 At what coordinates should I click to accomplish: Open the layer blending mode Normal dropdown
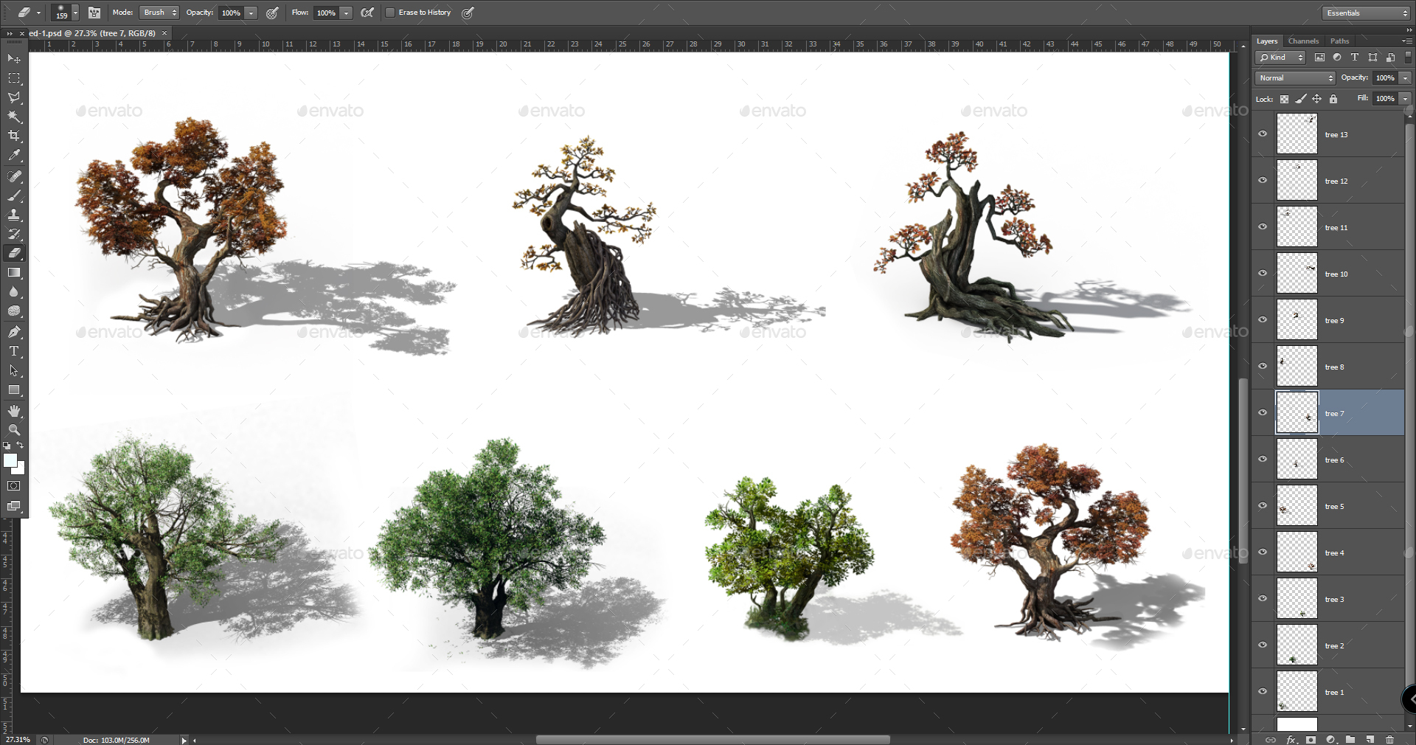1294,77
